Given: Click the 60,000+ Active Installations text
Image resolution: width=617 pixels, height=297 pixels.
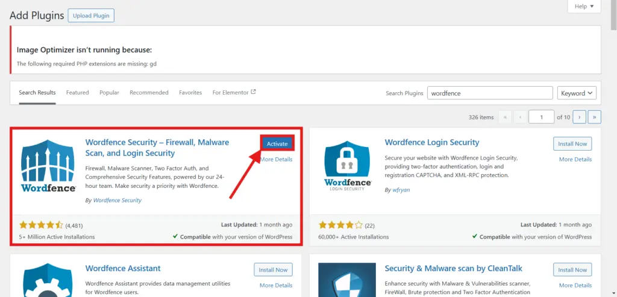Looking at the screenshot, I should point(353,237).
